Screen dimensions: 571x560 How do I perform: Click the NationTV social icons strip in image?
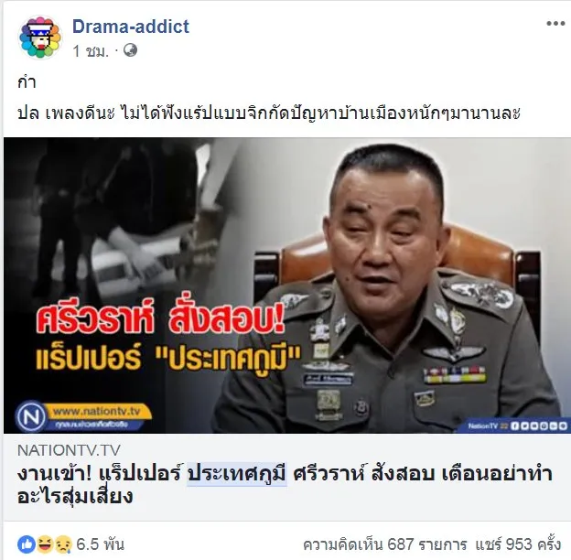point(517,425)
